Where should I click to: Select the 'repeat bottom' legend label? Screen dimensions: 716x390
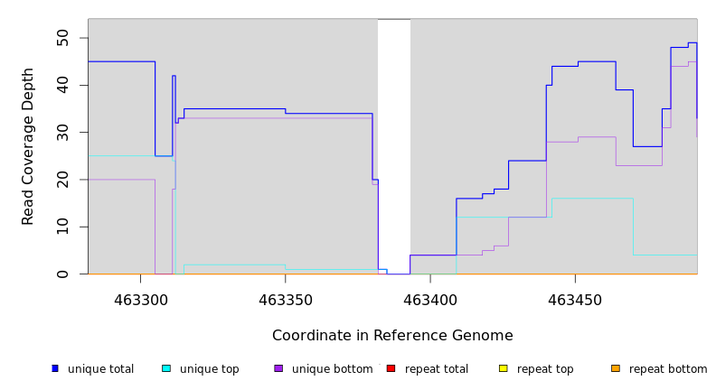coord(668,369)
